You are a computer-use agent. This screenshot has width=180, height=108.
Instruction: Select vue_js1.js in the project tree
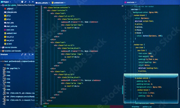pyautogui.click(x=10, y=37)
